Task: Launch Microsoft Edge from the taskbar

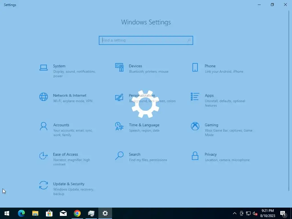Action: click(x=21, y=213)
